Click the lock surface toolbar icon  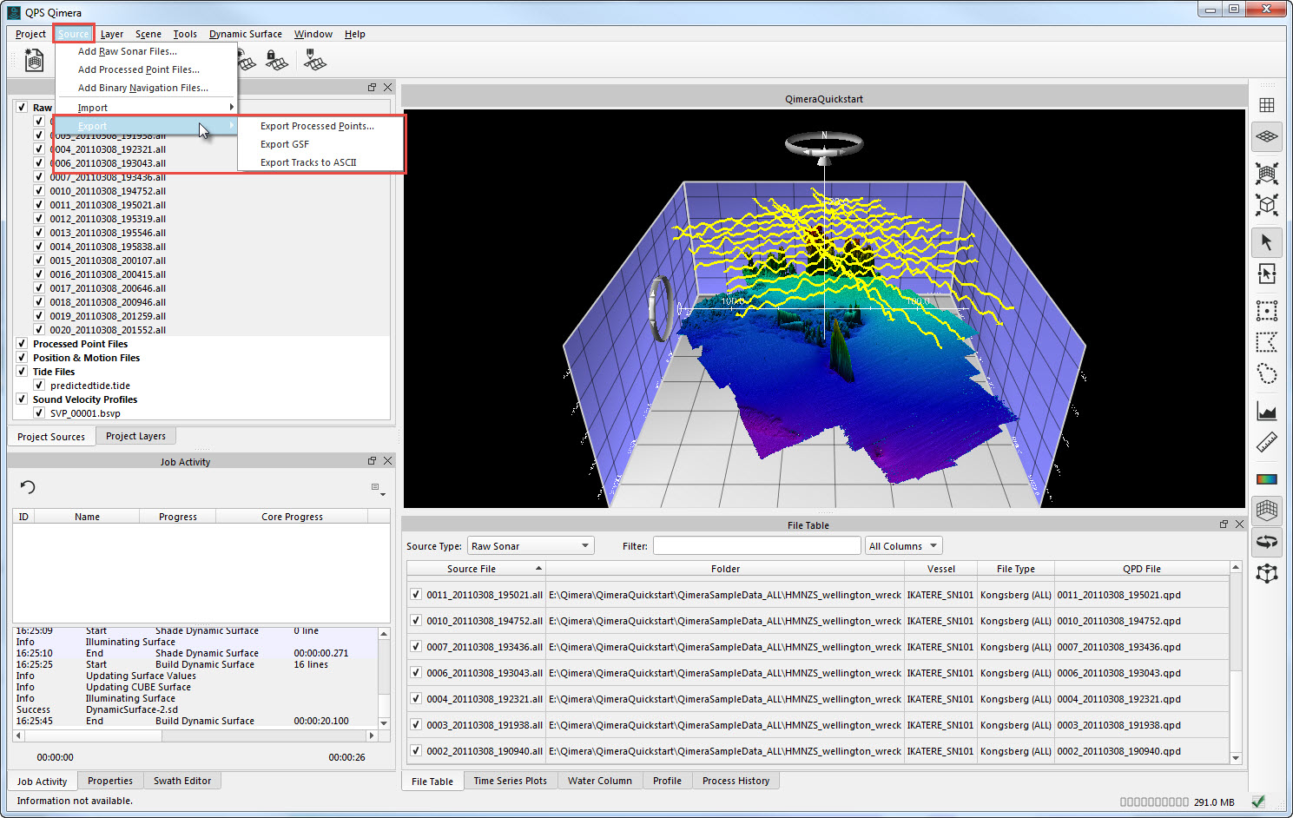click(275, 60)
